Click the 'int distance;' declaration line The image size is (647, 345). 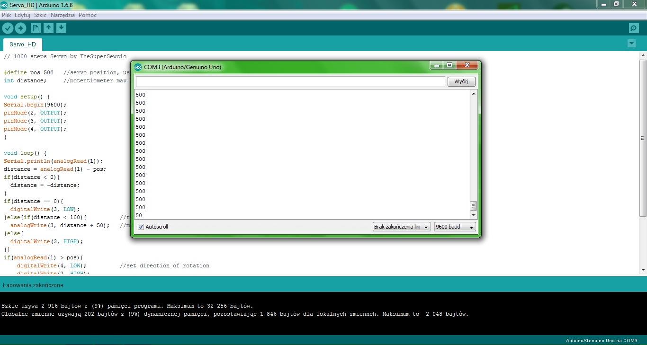pyautogui.click(x=25, y=80)
